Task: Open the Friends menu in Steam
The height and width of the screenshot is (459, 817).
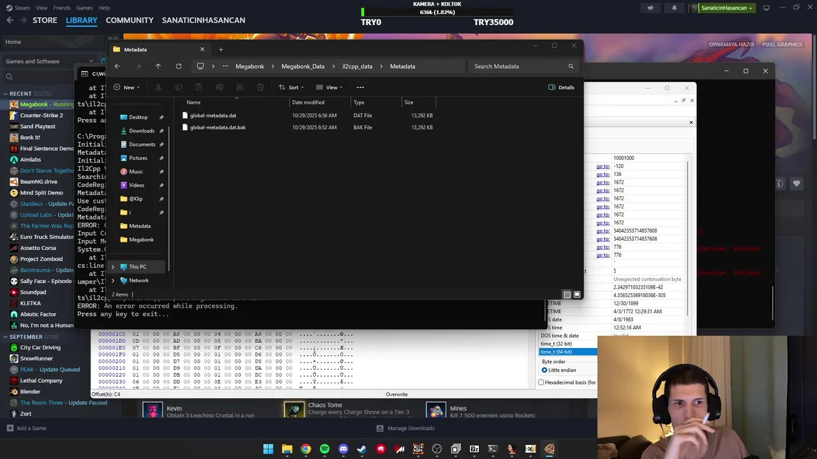Action: pos(62,8)
